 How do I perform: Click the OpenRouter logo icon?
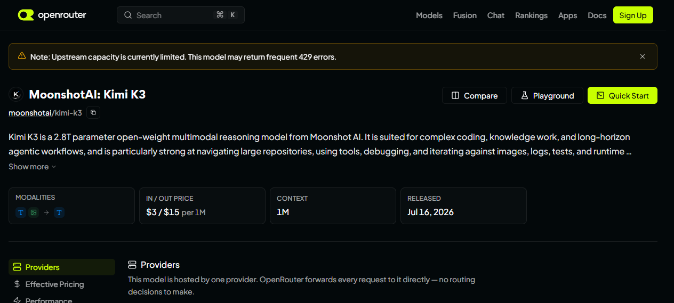coord(26,15)
